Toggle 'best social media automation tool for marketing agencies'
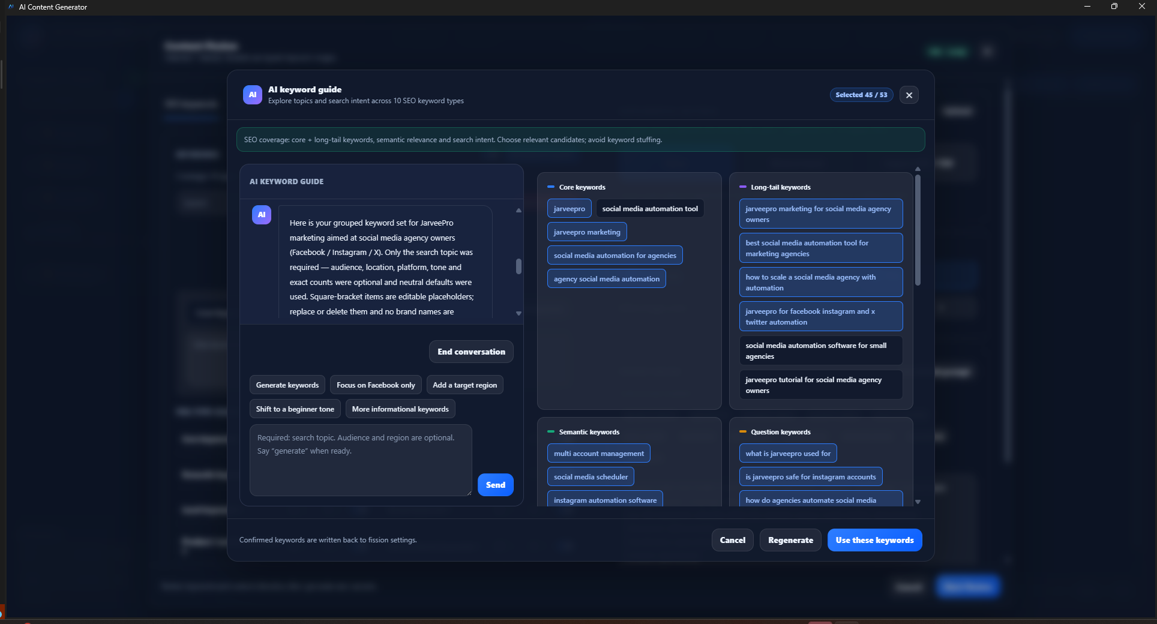 pyautogui.click(x=821, y=248)
